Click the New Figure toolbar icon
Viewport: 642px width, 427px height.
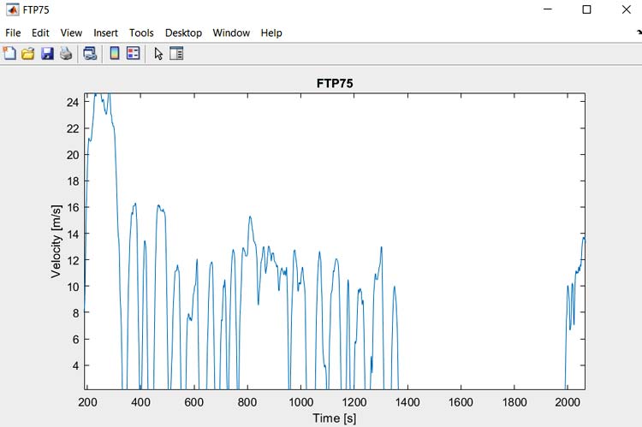coord(9,53)
